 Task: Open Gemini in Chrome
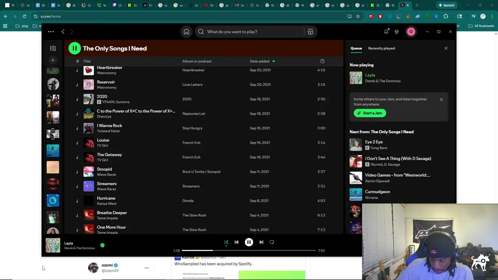point(446,5)
